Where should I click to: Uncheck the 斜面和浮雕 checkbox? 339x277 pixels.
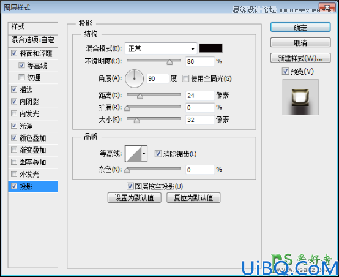(14, 53)
